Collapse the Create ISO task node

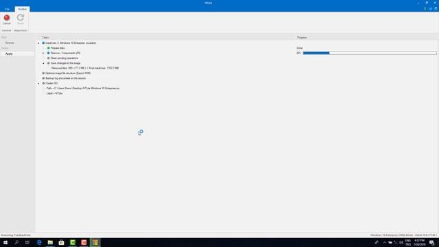coord(38,84)
